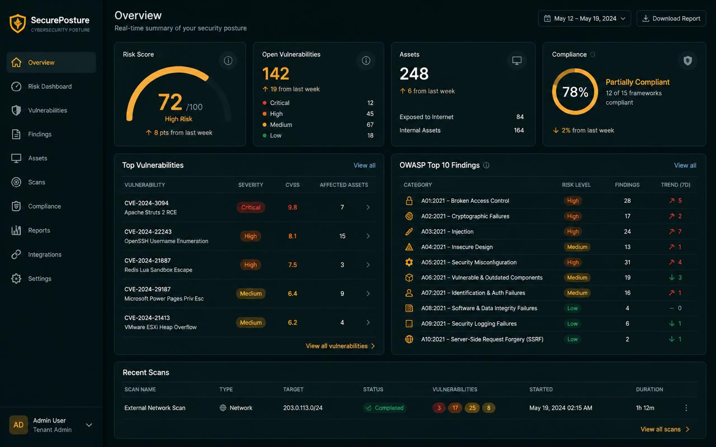Viewport: 716px width, 447px height.
Task: Expand the CVE-2024-21413 row chevron
Action: pos(368,322)
